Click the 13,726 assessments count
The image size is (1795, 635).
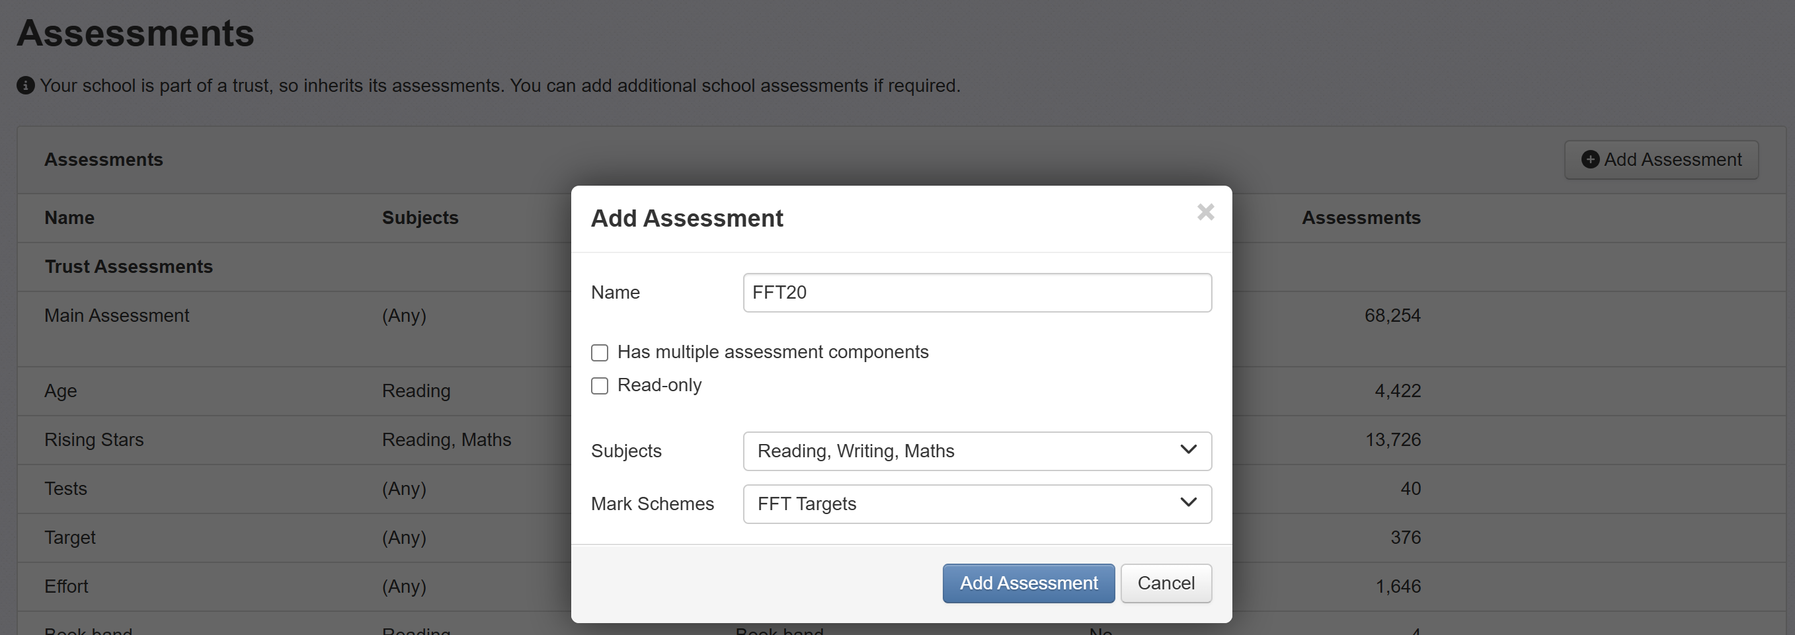[1392, 440]
